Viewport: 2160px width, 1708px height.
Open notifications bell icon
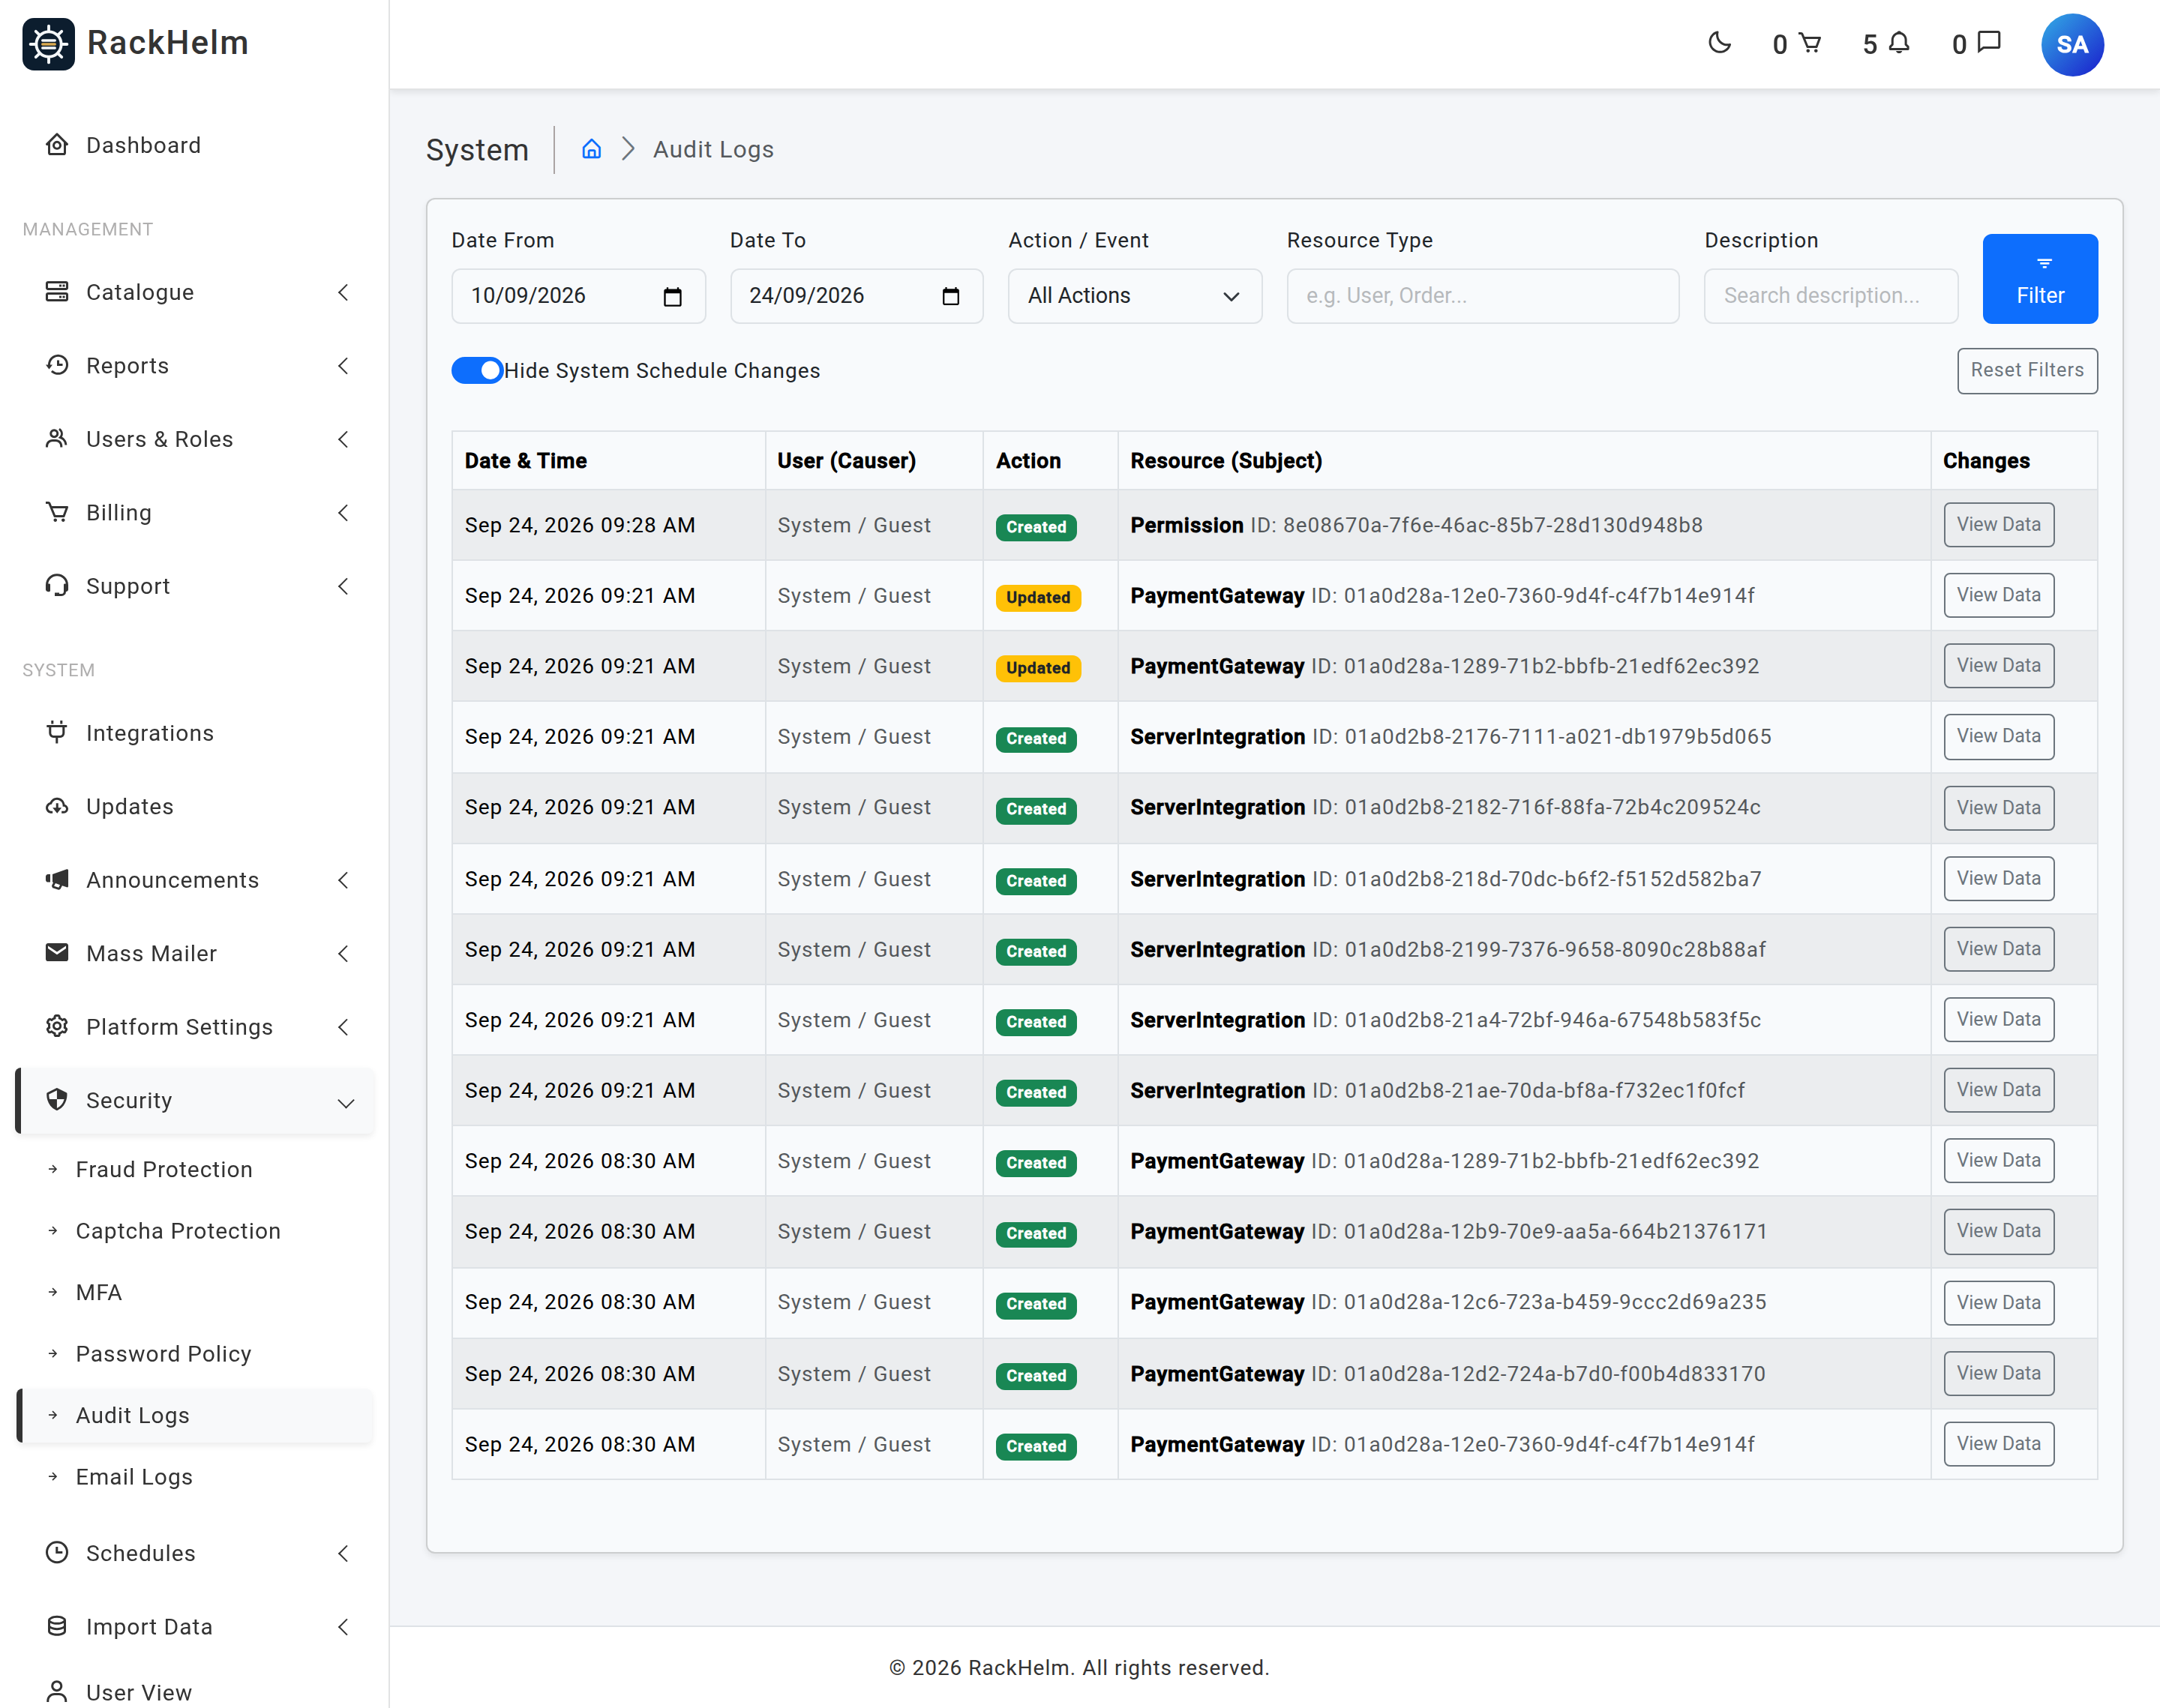[1899, 43]
